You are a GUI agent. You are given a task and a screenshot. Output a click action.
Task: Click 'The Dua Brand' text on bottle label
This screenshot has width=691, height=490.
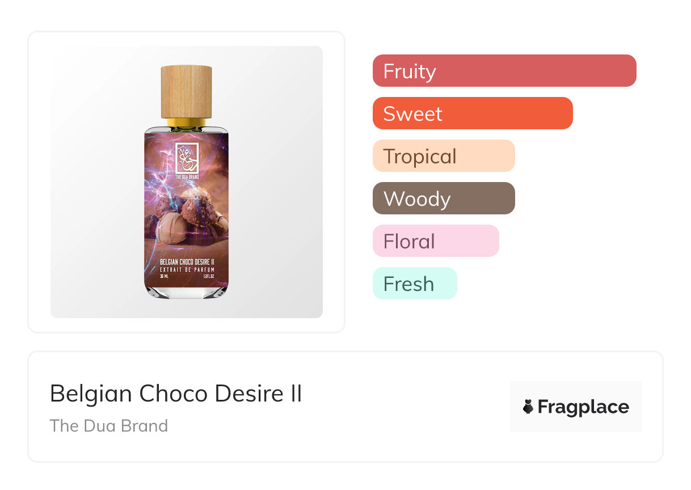click(187, 177)
